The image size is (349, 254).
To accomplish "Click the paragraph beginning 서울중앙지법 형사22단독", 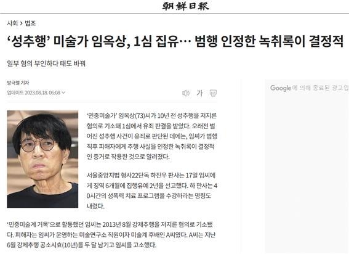I will coord(151,190).
